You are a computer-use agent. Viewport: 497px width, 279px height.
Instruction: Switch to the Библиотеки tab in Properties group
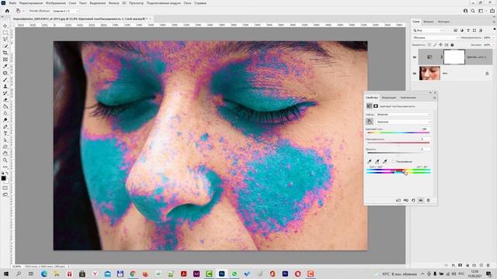coord(408,98)
